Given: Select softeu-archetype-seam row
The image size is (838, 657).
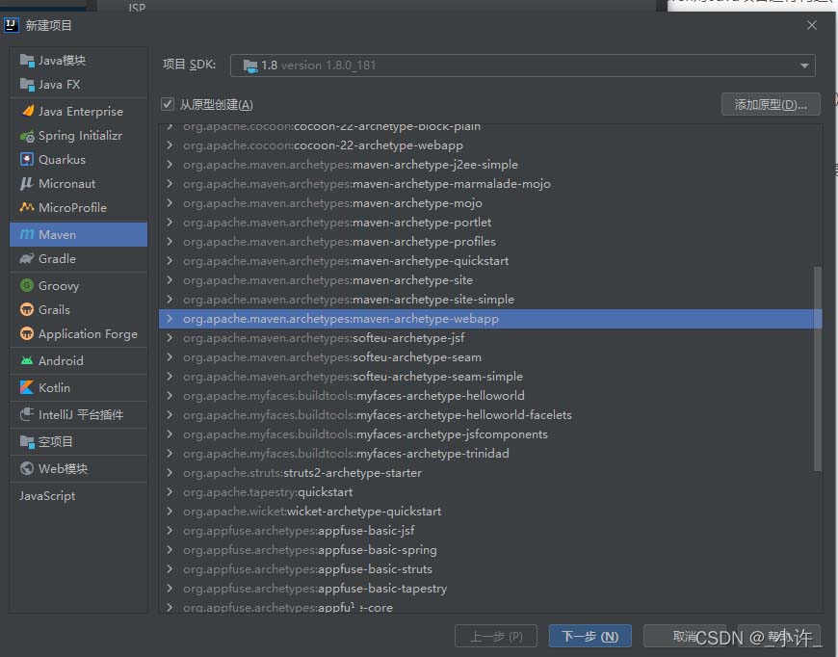Looking at the screenshot, I should click(490, 357).
